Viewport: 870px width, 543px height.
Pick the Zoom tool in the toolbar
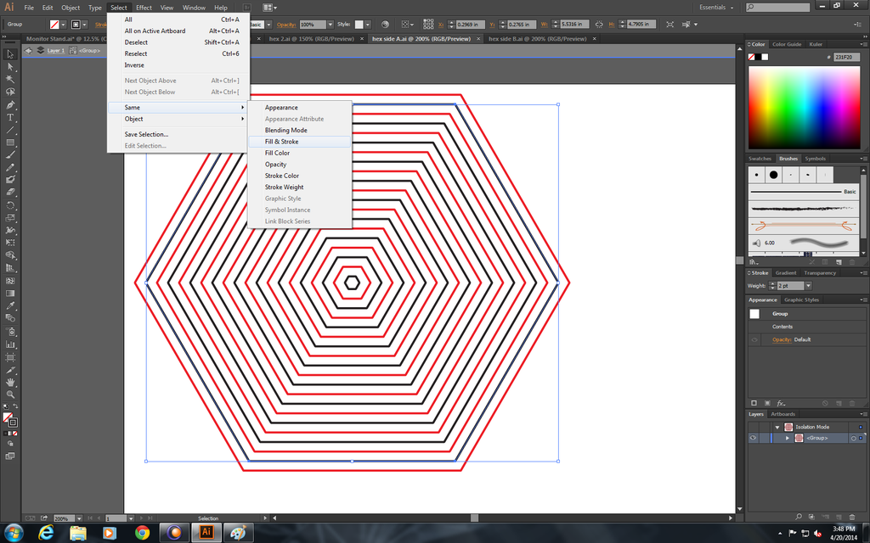pos(10,395)
